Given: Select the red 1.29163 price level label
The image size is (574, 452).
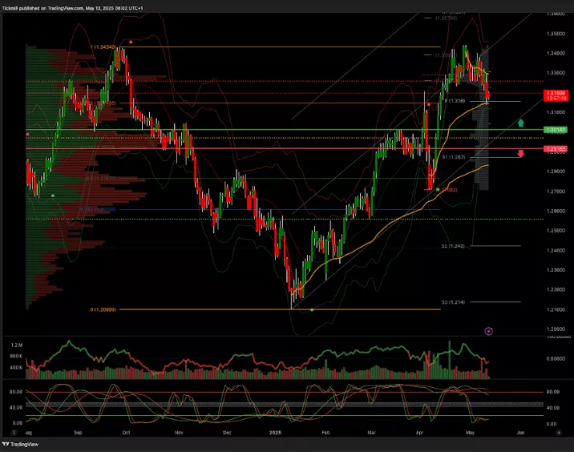Looking at the screenshot, I should coord(554,149).
